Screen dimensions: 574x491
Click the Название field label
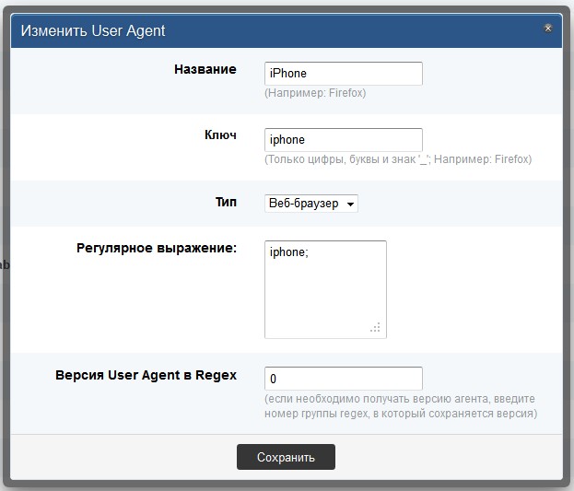click(x=205, y=69)
